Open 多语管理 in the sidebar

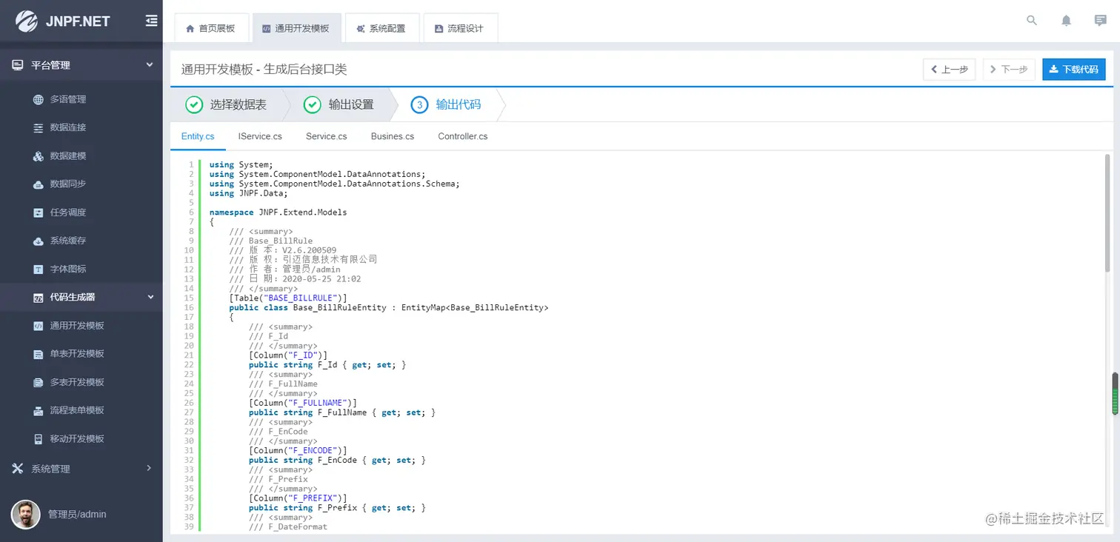coord(81,99)
